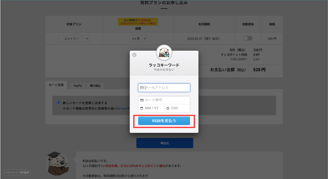Click the 有効期限 column header
Screen dimensions: 328x179
tap(204, 24)
